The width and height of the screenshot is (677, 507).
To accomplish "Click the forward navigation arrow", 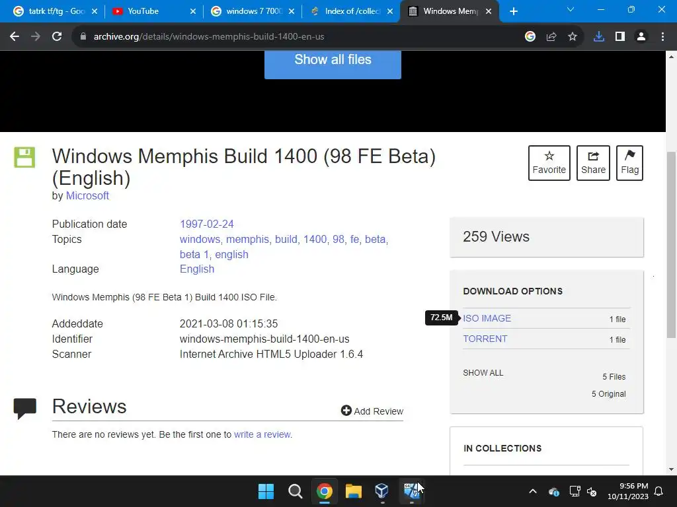I will (36, 37).
